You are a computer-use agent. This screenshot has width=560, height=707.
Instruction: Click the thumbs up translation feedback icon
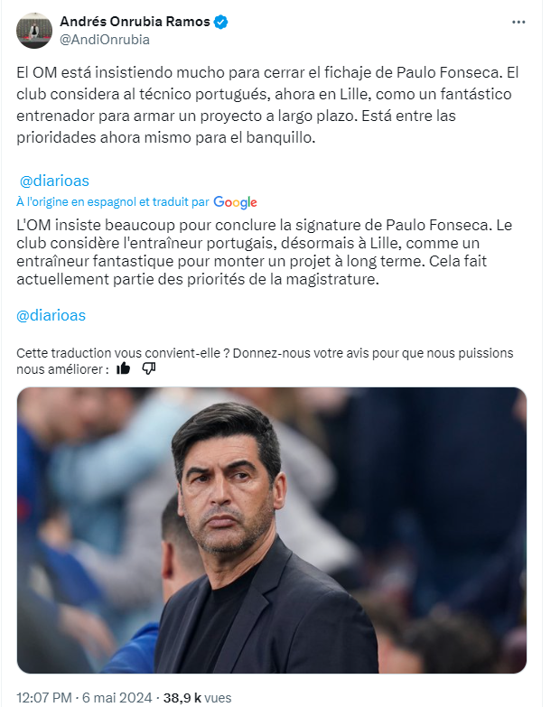pos(123,368)
